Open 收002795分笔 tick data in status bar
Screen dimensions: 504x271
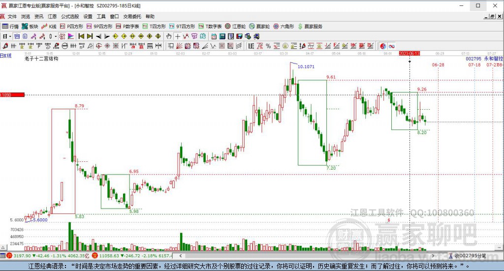[x=468, y=256]
